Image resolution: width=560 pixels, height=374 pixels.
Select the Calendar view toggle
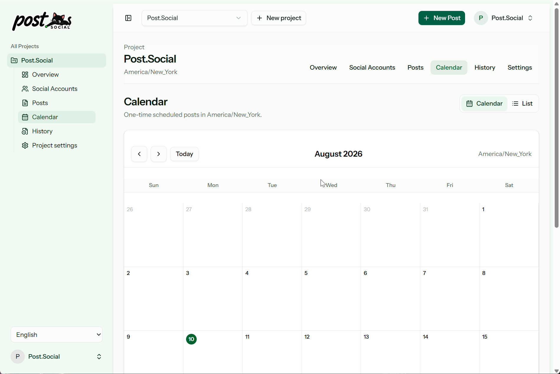point(484,104)
